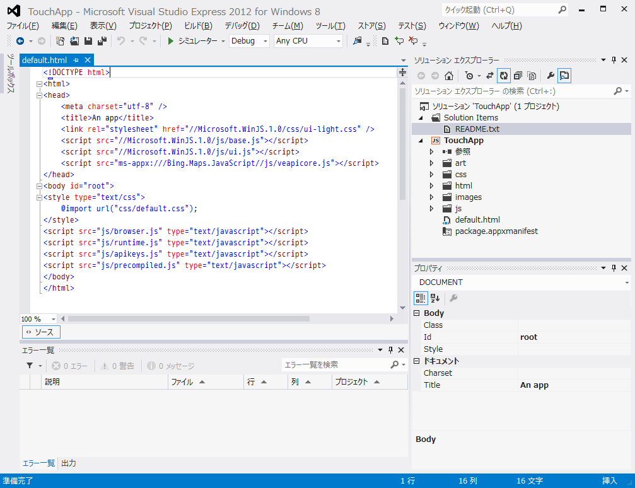
Task: Click the Undo arrow in toolbar
Action: tap(120, 41)
